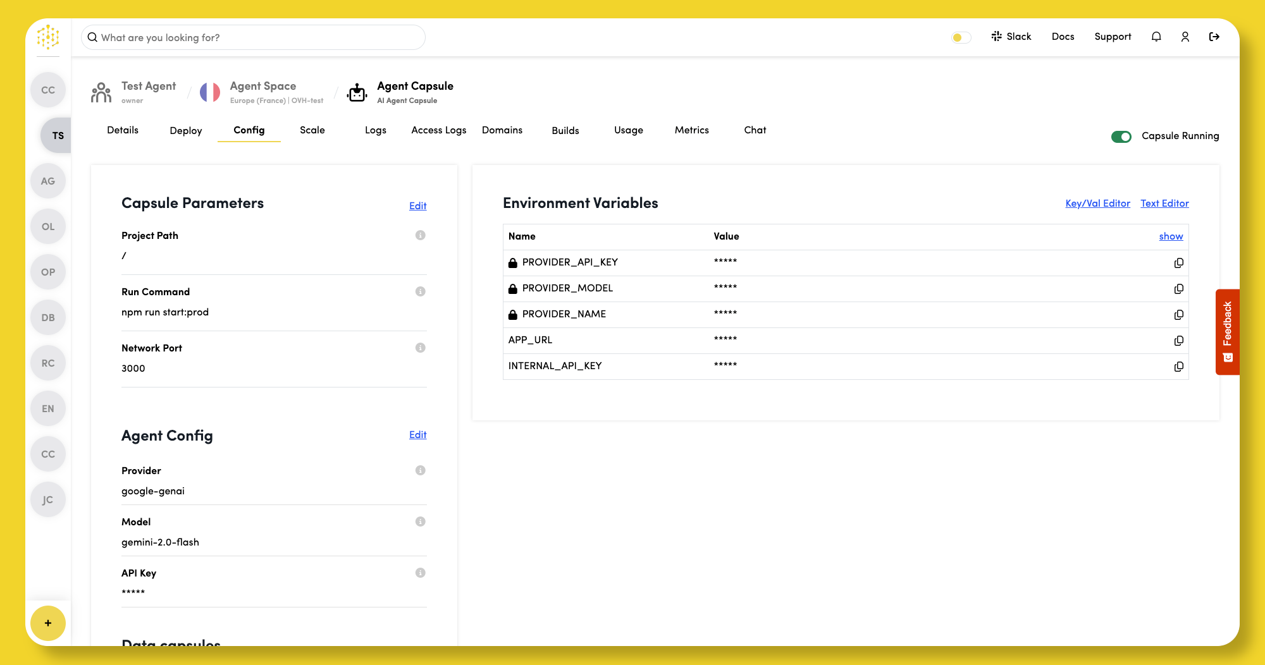The height and width of the screenshot is (665, 1265).
Task: Click the Agent Capsule robot icon
Action: tap(357, 92)
